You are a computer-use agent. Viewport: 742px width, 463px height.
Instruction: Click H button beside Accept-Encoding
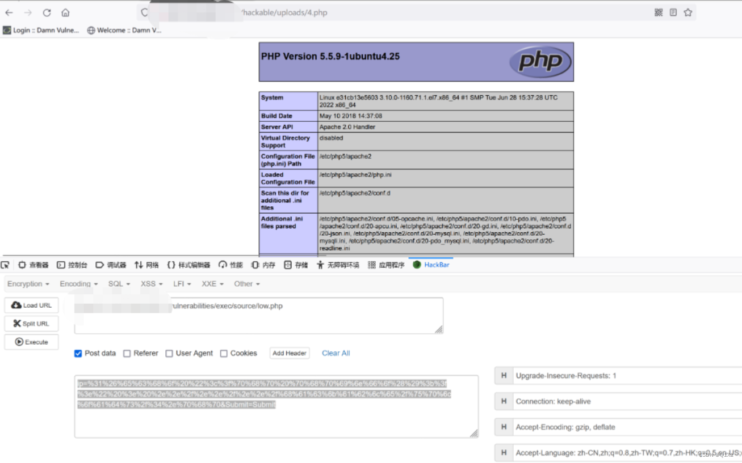click(504, 427)
